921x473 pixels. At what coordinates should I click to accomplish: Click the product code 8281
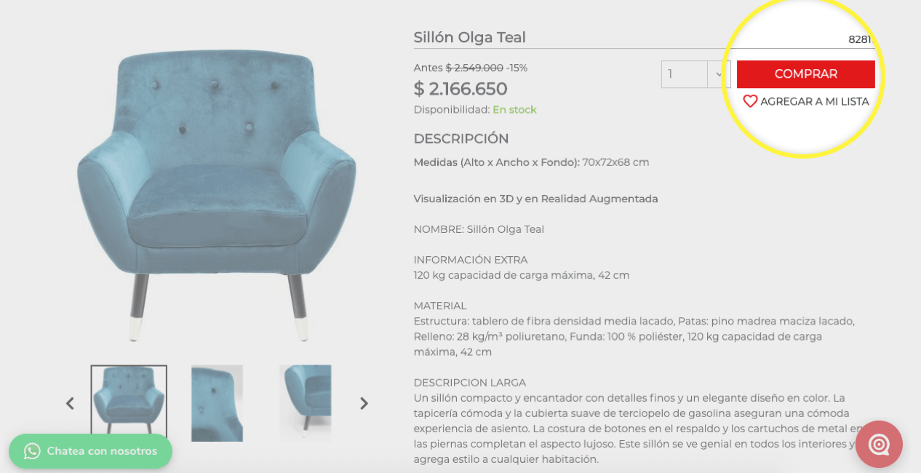859,39
